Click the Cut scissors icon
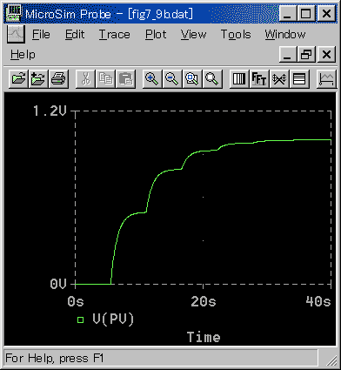This screenshot has height=370, width=341. point(85,78)
